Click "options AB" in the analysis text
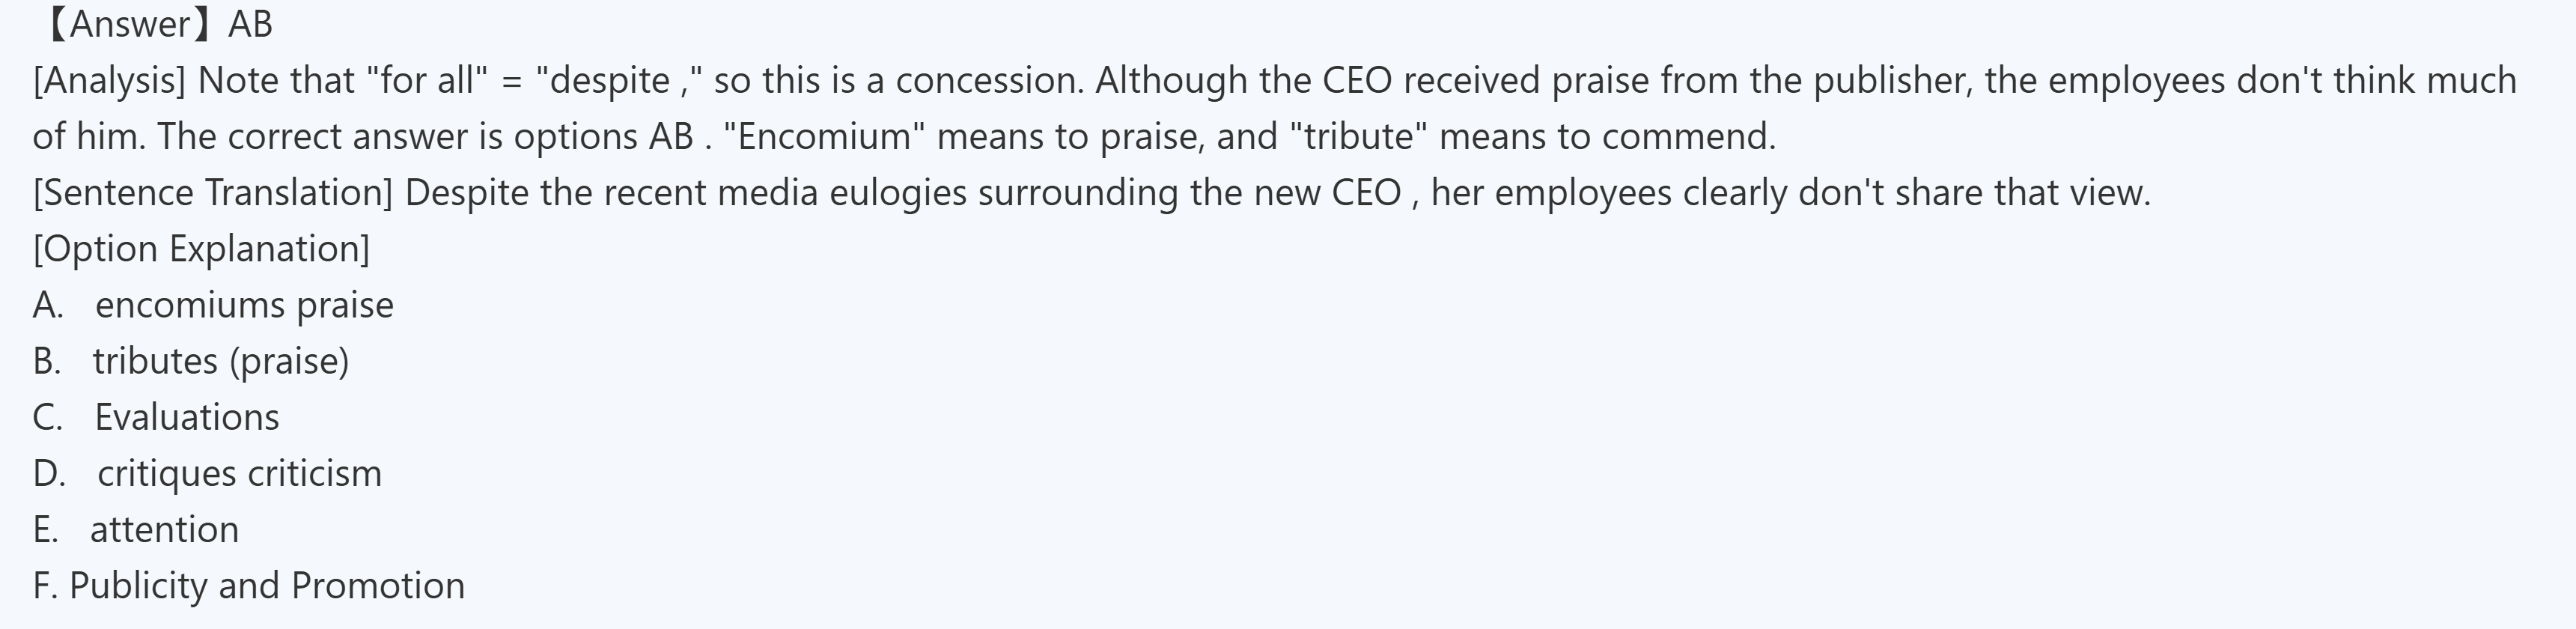Viewport: 2576px width, 629px height. (603, 136)
